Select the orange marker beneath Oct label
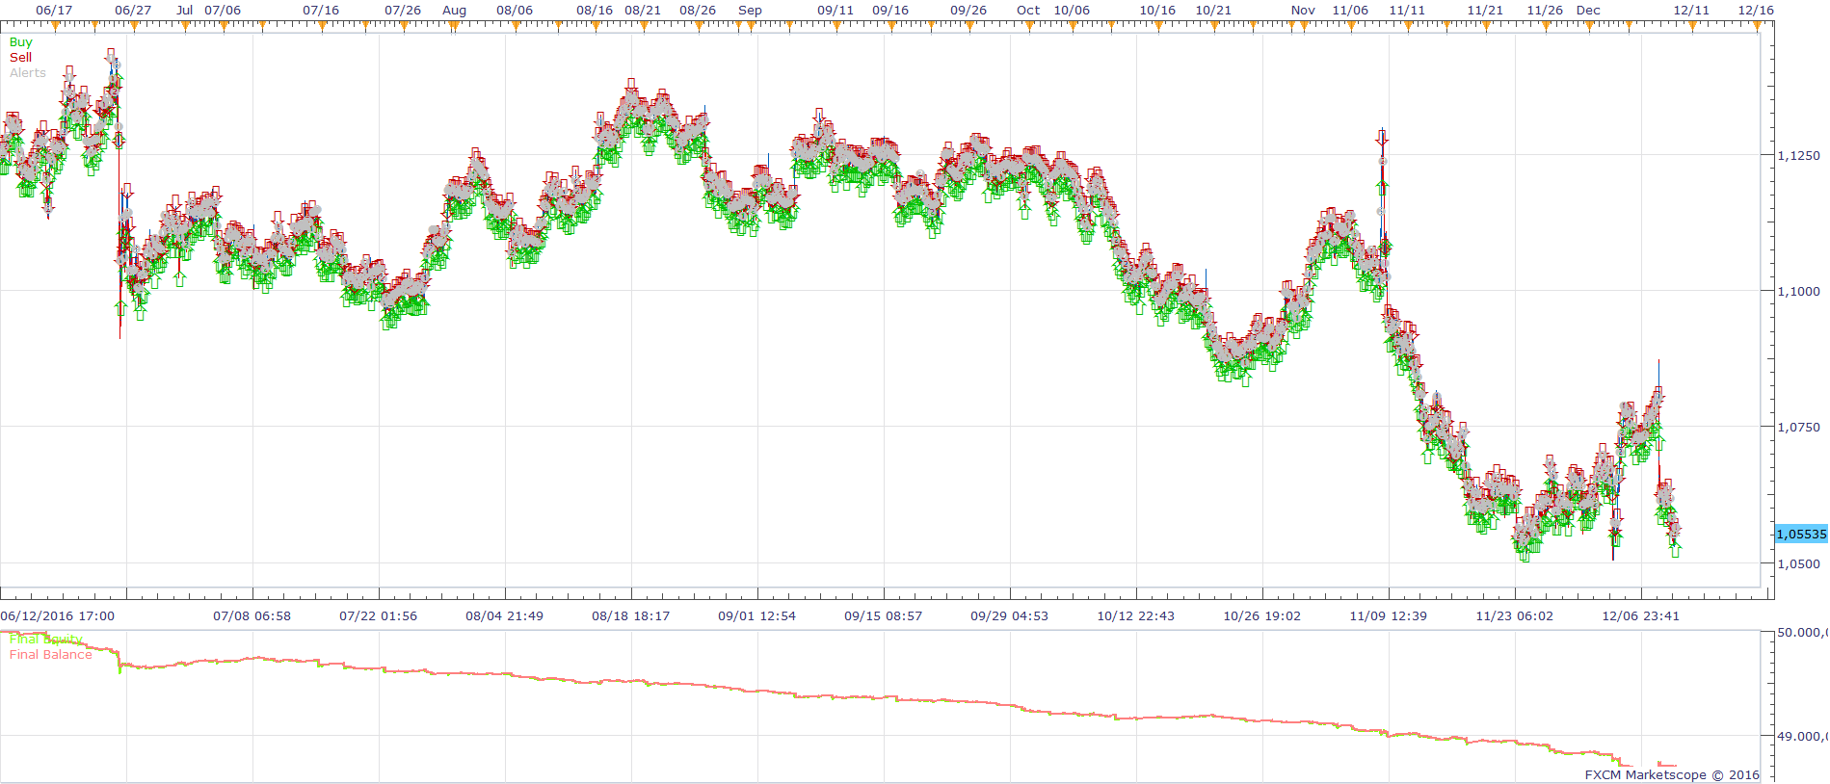The height and width of the screenshot is (784, 1830). pos(1028,25)
